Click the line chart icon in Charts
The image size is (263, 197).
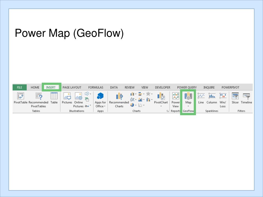tap(132, 100)
